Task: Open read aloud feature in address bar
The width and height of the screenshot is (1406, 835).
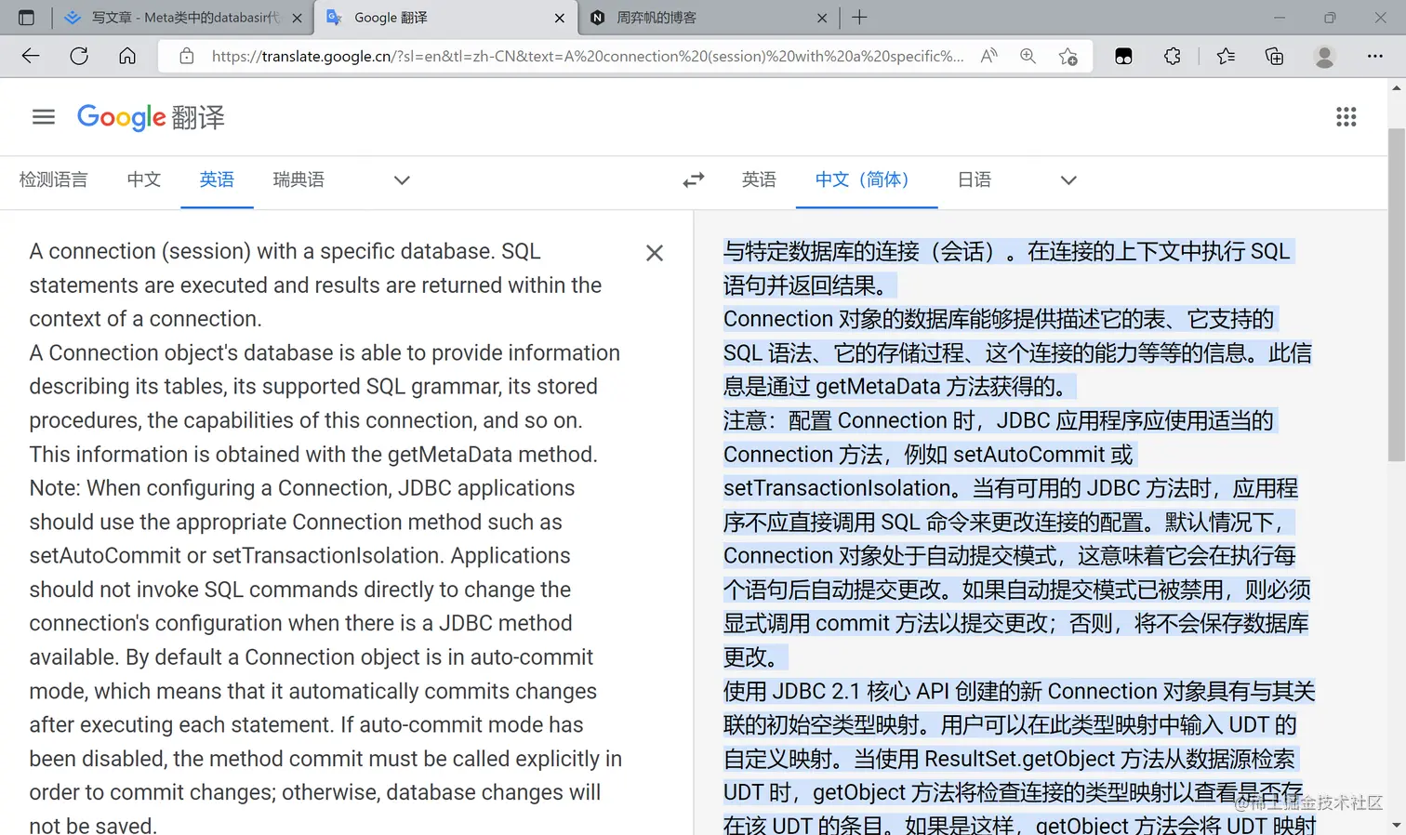Action: pyautogui.click(x=989, y=56)
